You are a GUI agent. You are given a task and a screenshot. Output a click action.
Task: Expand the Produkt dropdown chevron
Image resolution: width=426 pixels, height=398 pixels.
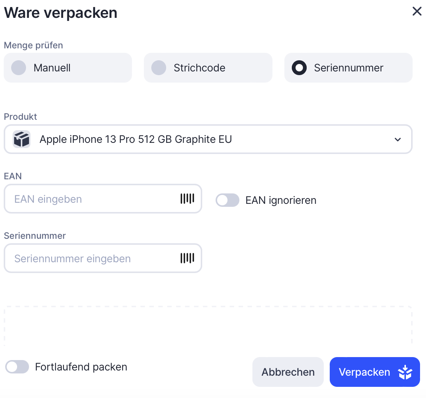click(x=398, y=139)
